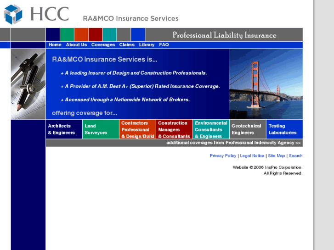Select Architects & Engineers coverage tile

pyautogui.click(x=64, y=129)
